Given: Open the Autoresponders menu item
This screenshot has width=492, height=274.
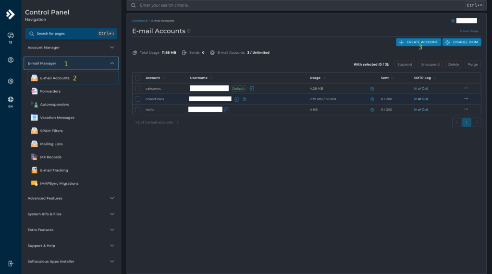Looking at the screenshot, I should click(73, 105).
